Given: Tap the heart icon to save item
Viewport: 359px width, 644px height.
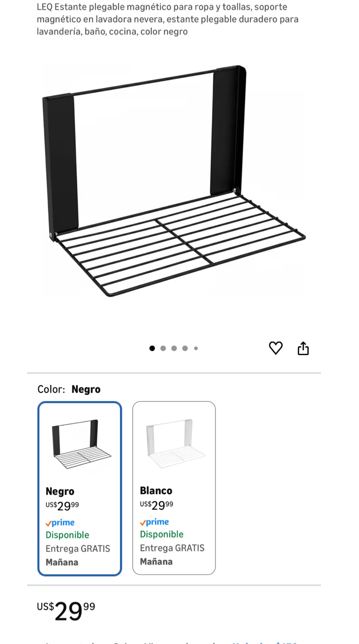Looking at the screenshot, I should pyautogui.click(x=276, y=348).
